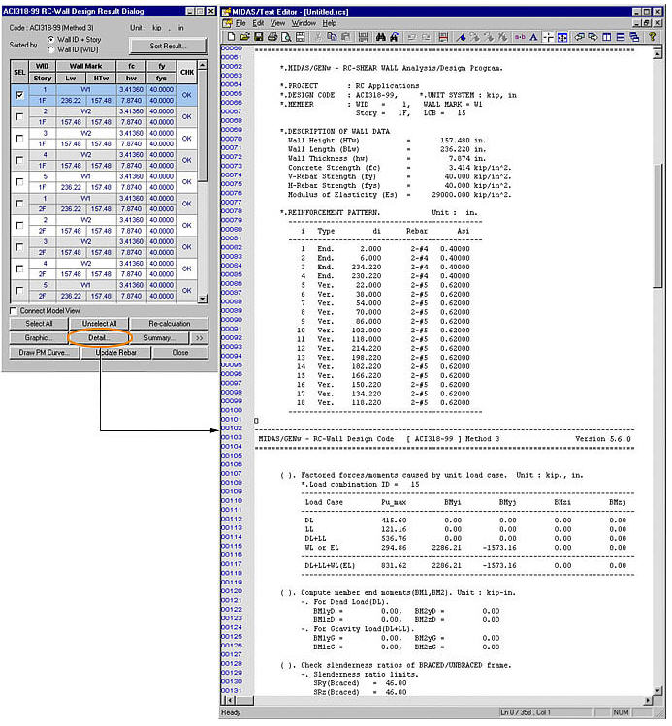
Task: Click the Sort Result button
Action: [x=169, y=46]
